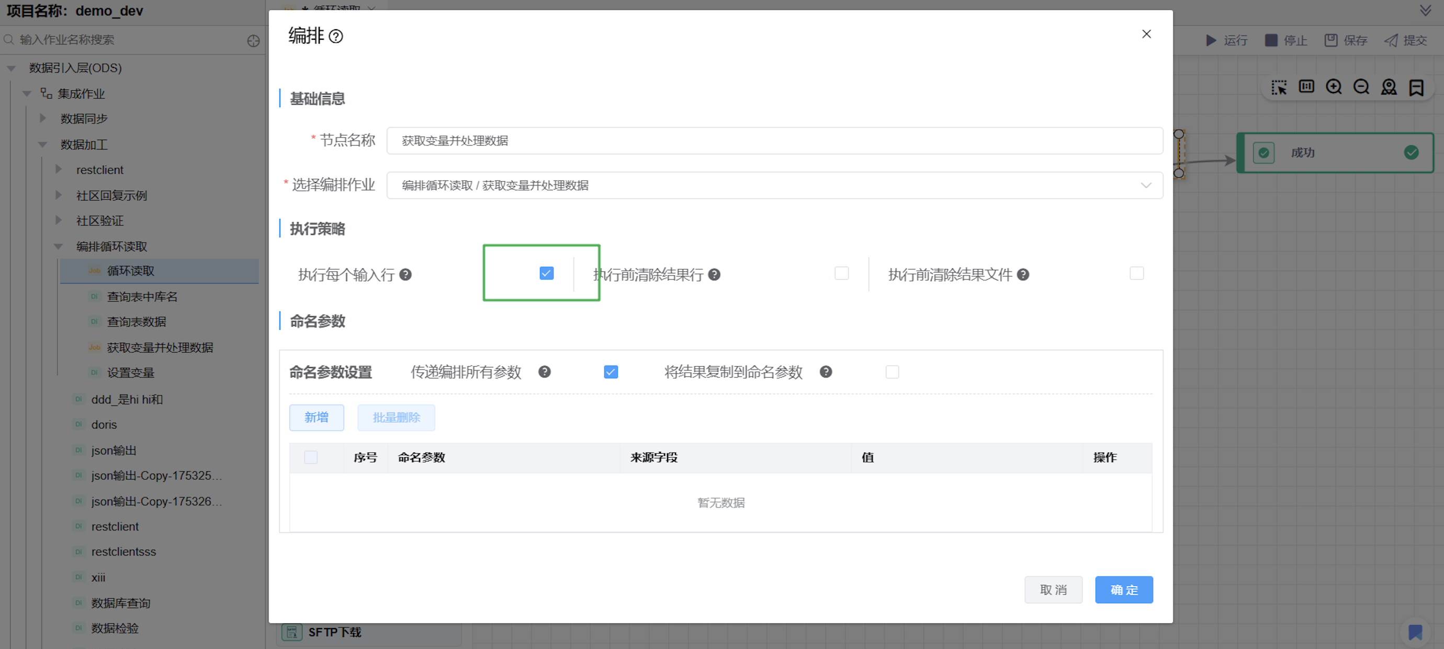This screenshot has width=1444, height=649.
Task: Click help icon next to 执行前清除结果行
Action: [714, 274]
